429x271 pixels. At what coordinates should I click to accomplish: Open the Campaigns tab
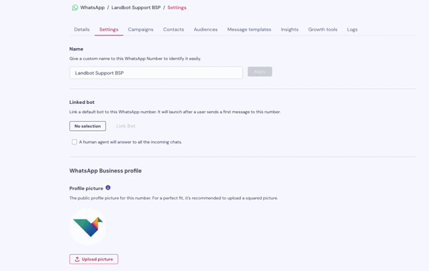(x=141, y=30)
